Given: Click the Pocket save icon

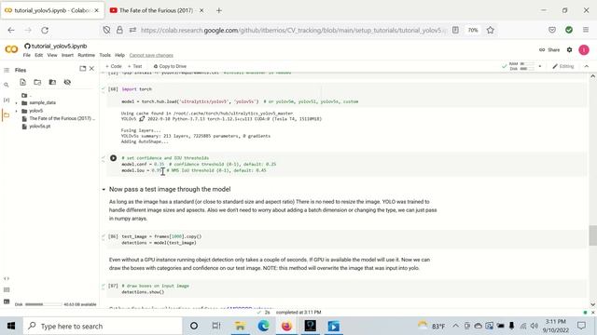Looking at the screenshot, I should [x=552, y=30].
